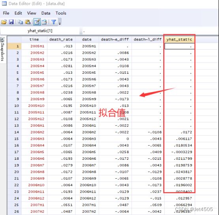This screenshot has width=219, height=215.
Task: Click the yhat_static[1] cell reference box
Action: pos(40,31)
